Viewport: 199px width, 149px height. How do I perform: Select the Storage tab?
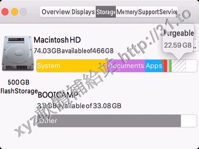coord(106,12)
